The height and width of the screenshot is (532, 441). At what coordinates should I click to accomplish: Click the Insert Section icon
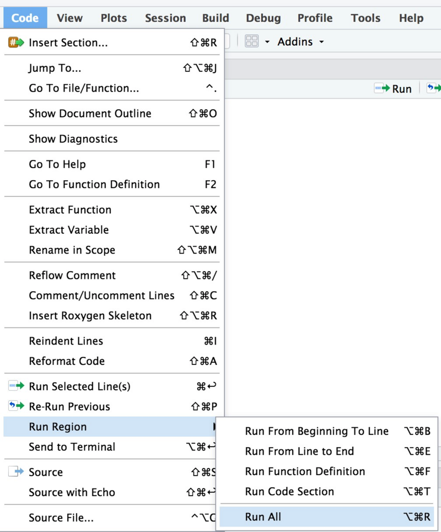pos(16,42)
